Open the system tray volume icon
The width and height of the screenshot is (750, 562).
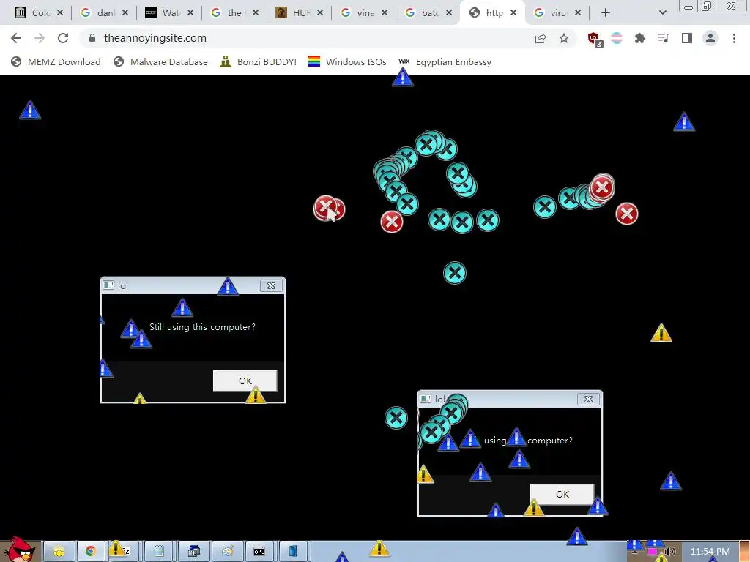pyautogui.click(x=671, y=552)
